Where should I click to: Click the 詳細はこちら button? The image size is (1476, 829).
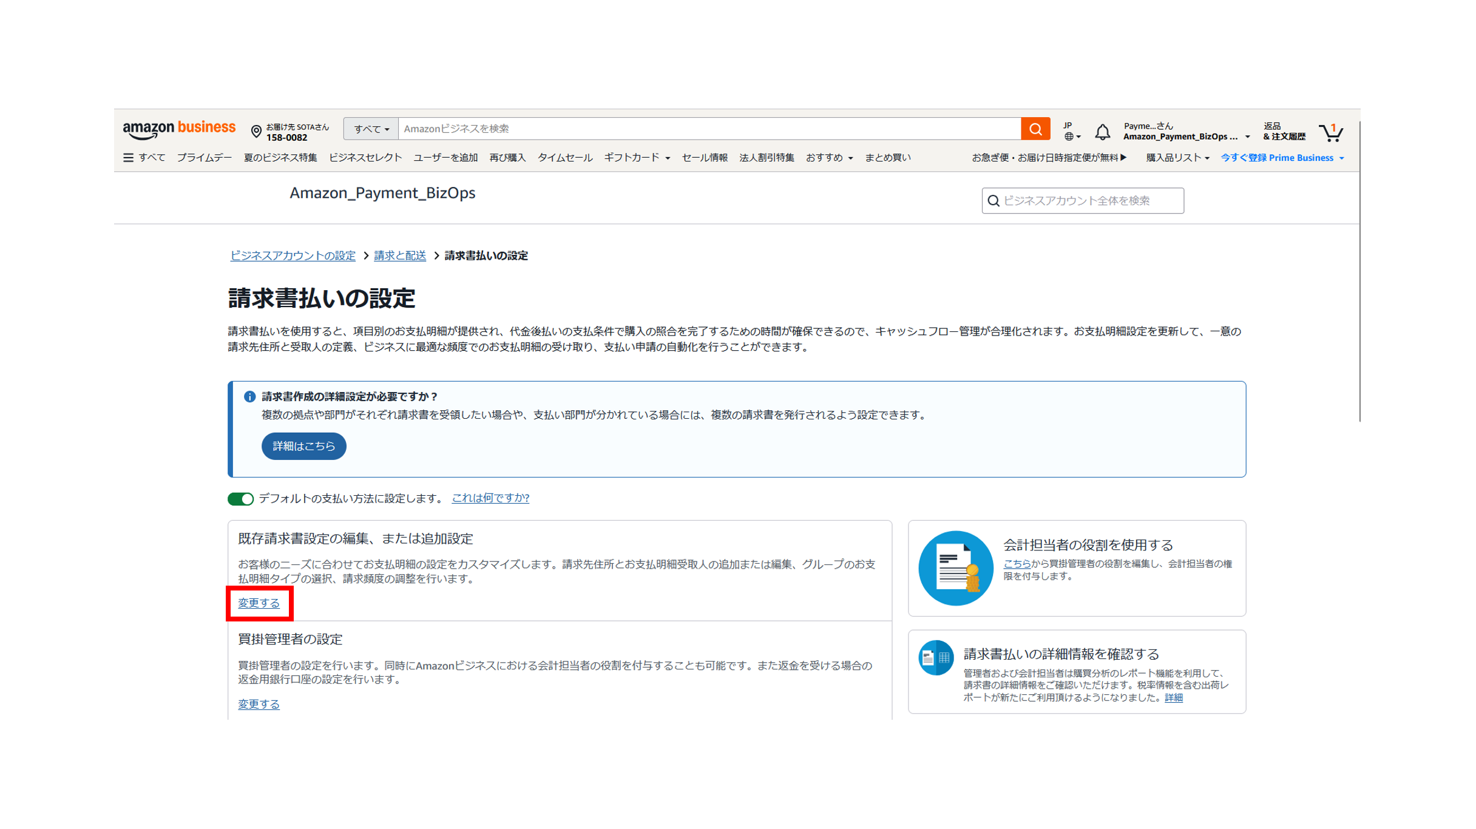point(303,446)
